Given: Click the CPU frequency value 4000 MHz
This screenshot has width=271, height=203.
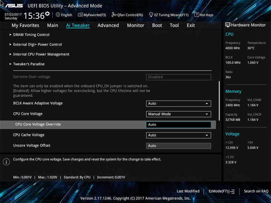Looking at the screenshot, I should (233, 48).
